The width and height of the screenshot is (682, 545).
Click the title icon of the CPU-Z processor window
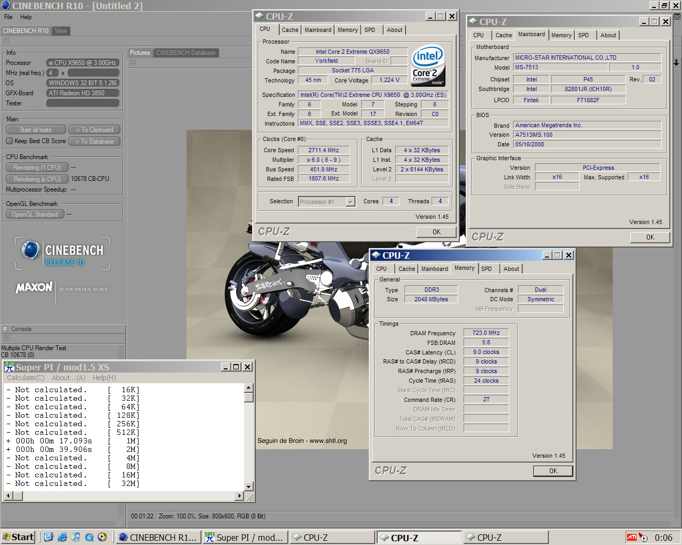click(x=259, y=16)
